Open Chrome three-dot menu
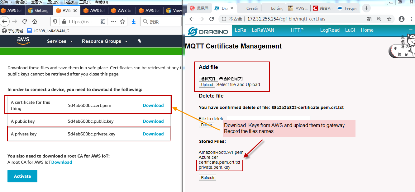Image resolution: width=415 pixels, height=192 pixels. tap(411, 19)
